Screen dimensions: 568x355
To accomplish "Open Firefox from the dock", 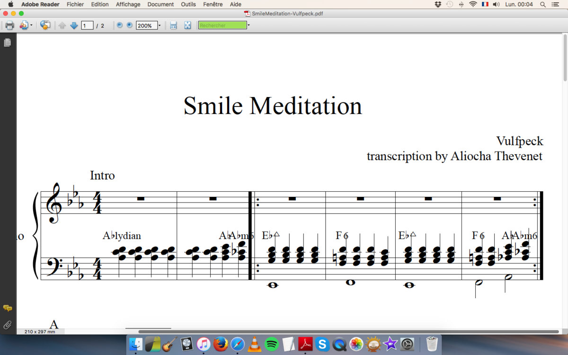I will click(221, 344).
